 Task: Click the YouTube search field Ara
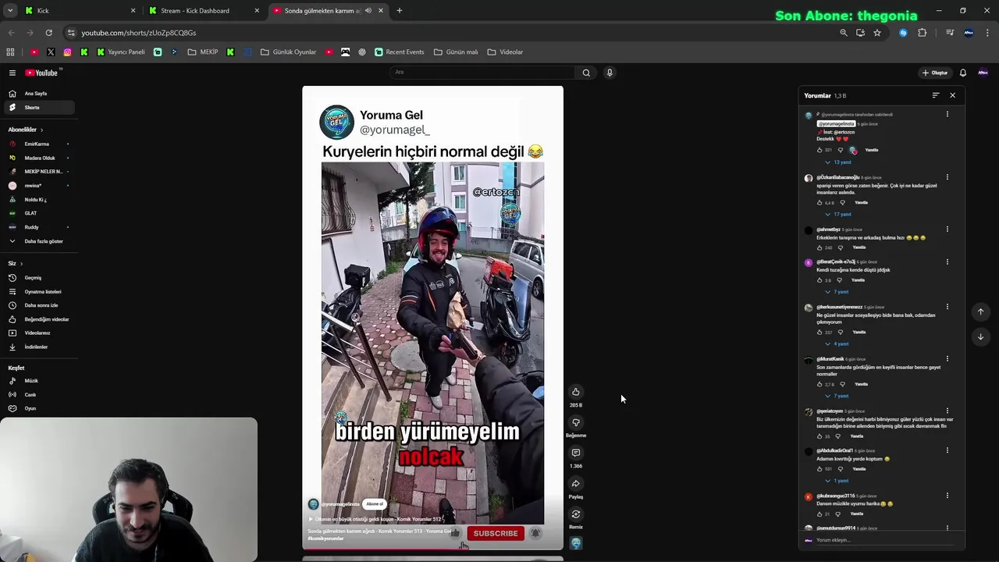tap(484, 73)
